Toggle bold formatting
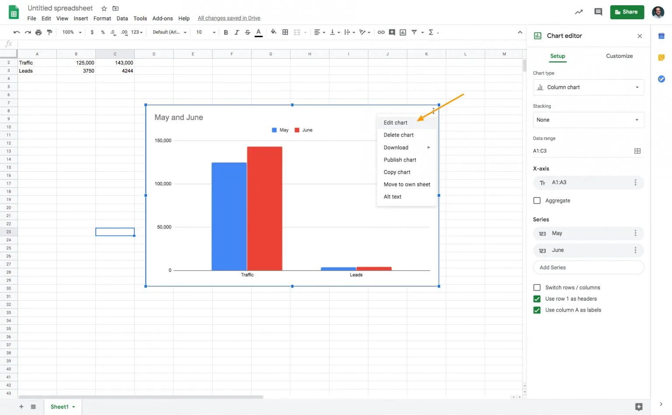672x415 pixels. coord(226,32)
